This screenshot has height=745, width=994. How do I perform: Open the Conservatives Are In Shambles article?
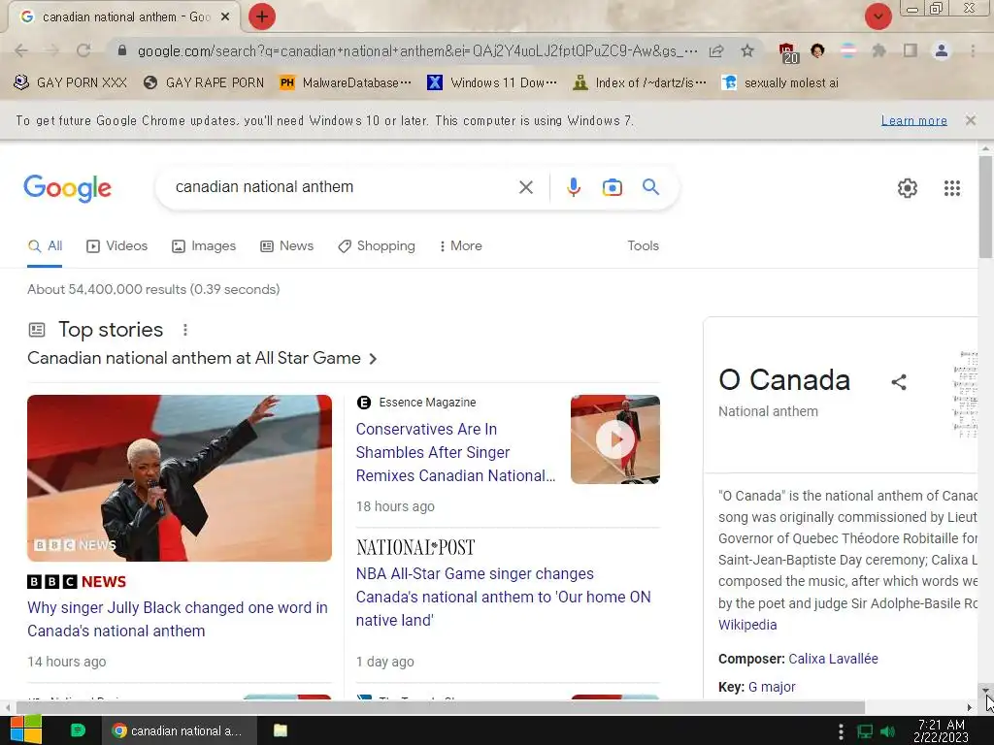point(456,452)
